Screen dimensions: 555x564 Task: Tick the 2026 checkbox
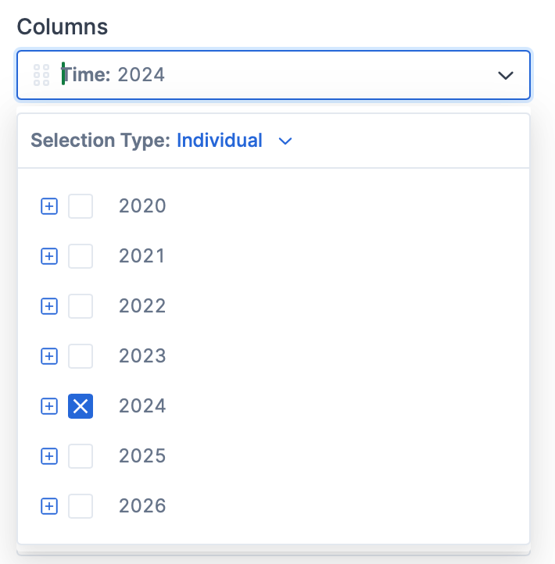coord(81,506)
